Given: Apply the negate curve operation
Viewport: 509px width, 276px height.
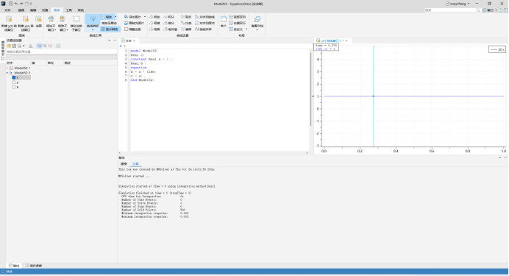Looking at the screenshot, I should click(186, 17).
